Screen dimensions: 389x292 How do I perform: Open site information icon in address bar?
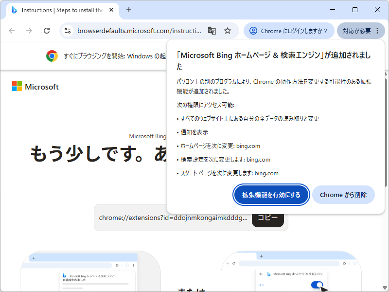coord(68,31)
